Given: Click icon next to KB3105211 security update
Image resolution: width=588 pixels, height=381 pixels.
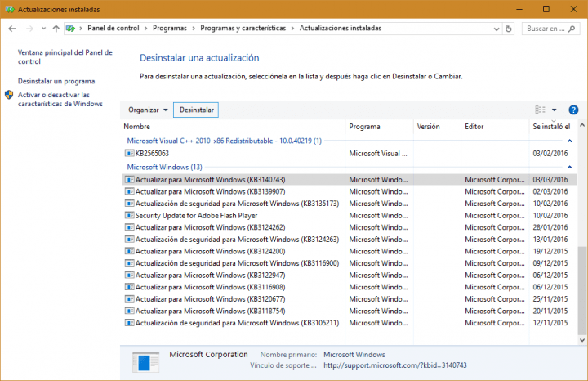Looking at the screenshot, I should 129,323.
